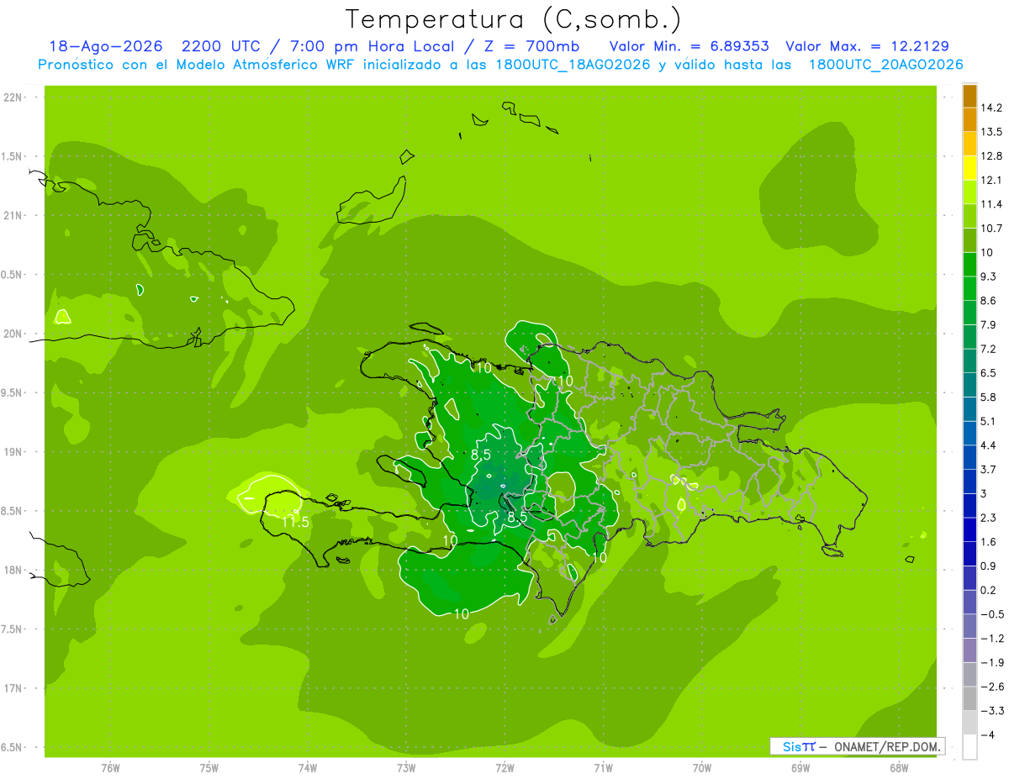
Task: Pick the dark blue swatch between 1.6 and 2.3
Action: [969, 529]
